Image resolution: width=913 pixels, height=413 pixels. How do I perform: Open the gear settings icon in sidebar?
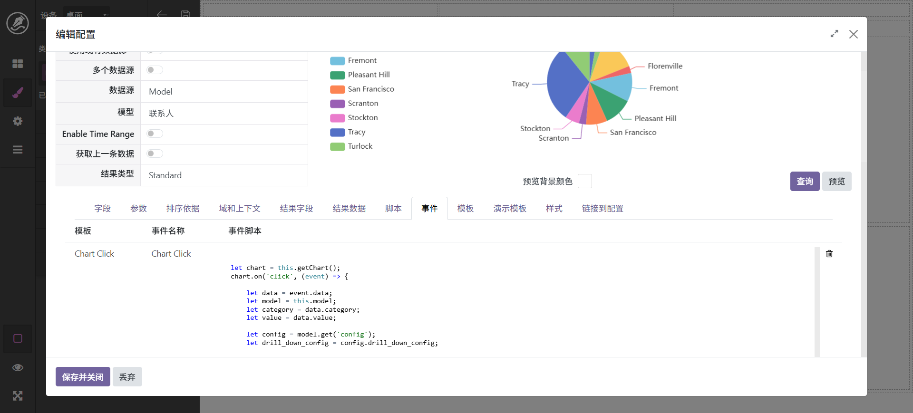pyautogui.click(x=18, y=121)
